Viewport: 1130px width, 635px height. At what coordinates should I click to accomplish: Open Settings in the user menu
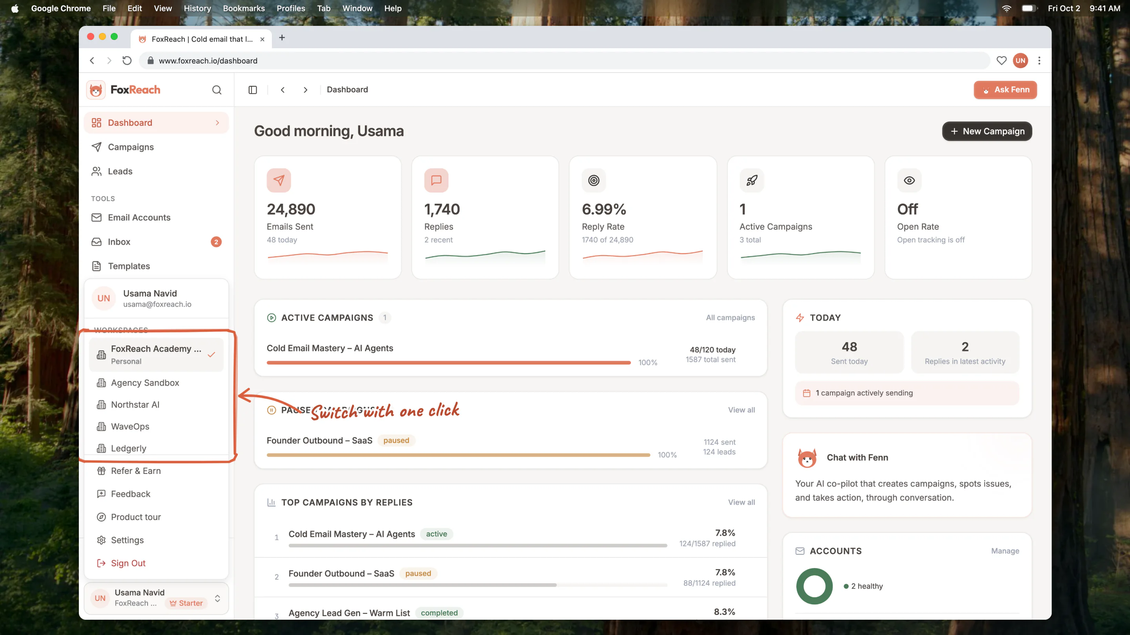click(x=156, y=540)
